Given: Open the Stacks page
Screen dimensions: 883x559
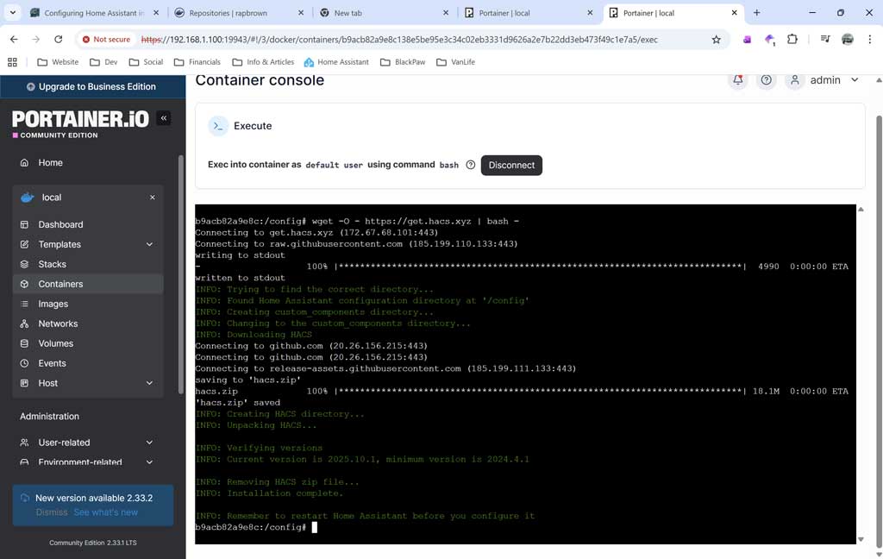Looking at the screenshot, I should (x=88, y=264).
